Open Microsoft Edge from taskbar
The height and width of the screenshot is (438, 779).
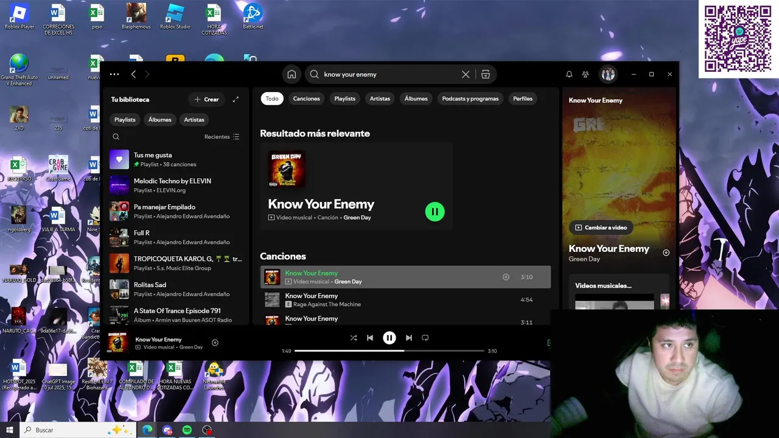pos(147,430)
